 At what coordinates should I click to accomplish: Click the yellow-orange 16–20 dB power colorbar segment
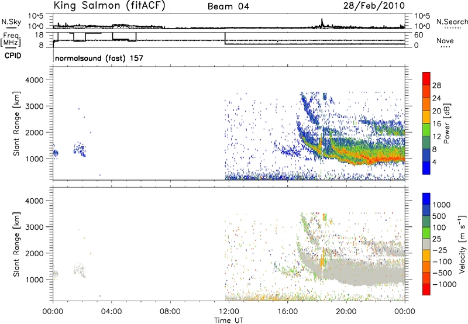426,116
